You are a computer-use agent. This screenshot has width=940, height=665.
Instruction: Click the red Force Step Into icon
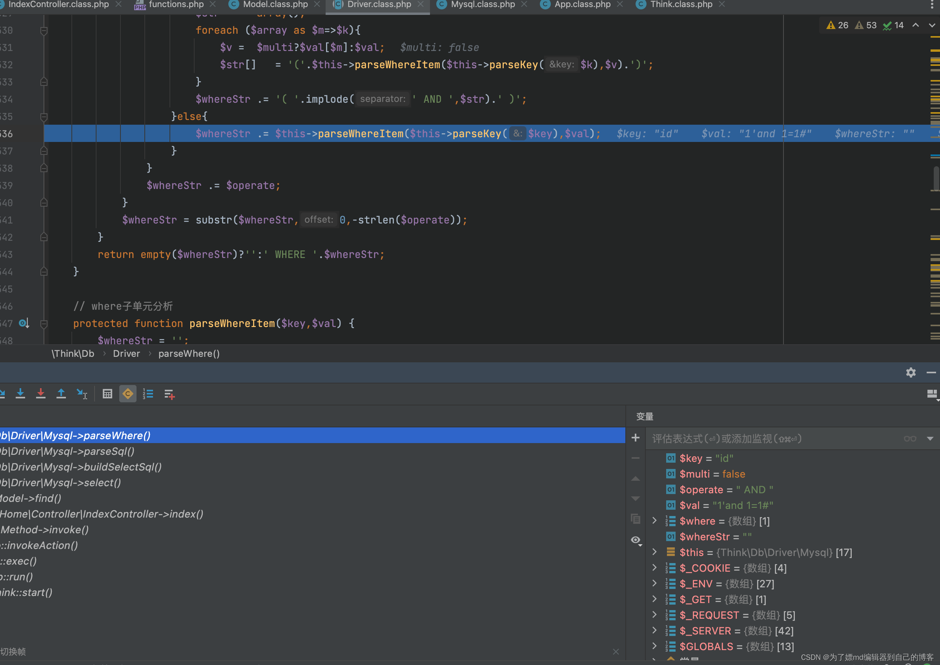click(40, 394)
